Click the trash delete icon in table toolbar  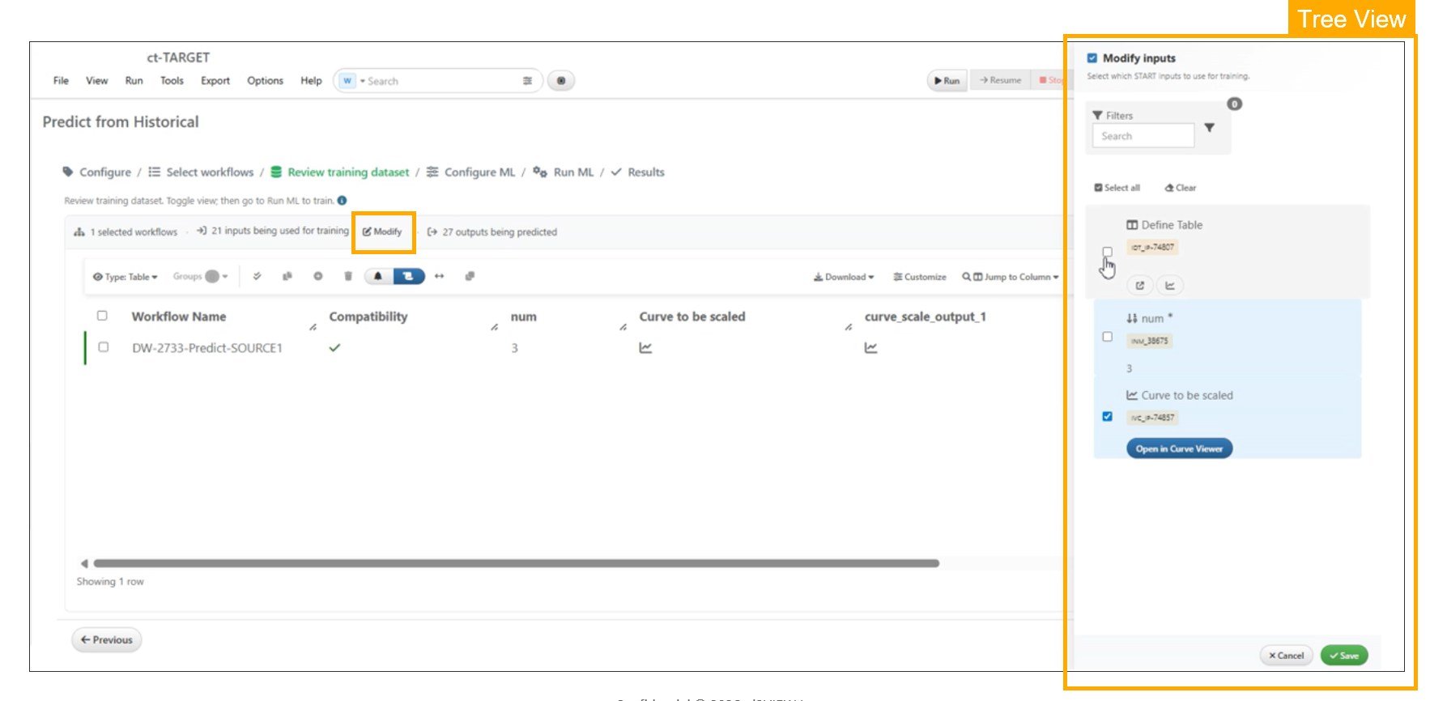pyautogui.click(x=348, y=276)
